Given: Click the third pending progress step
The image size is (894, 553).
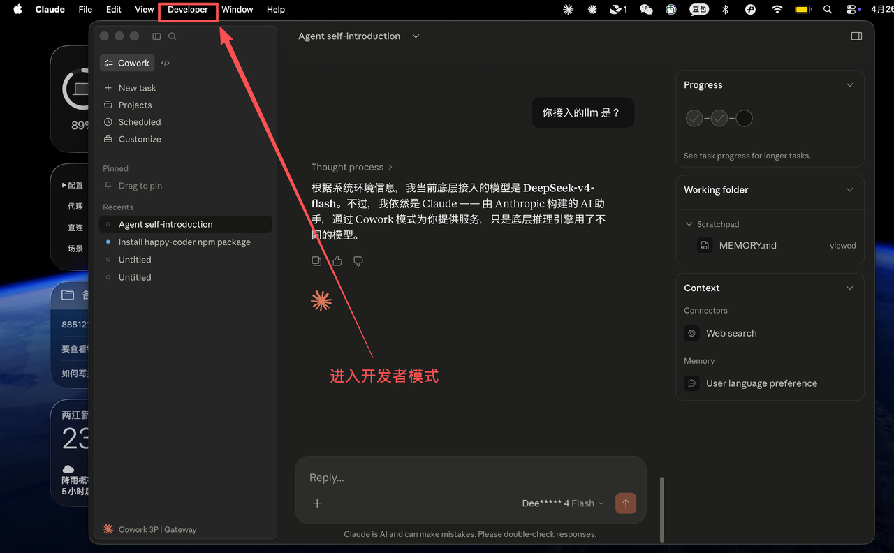Looking at the screenshot, I should 745,118.
